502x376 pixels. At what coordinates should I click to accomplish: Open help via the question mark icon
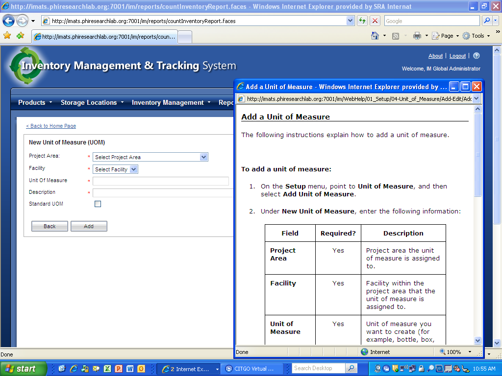pos(477,56)
